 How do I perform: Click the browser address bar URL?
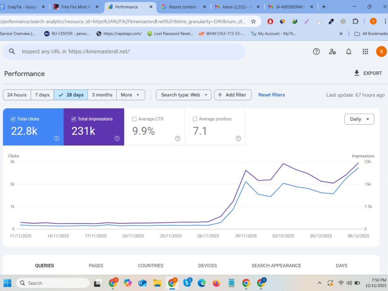coord(124,21)
